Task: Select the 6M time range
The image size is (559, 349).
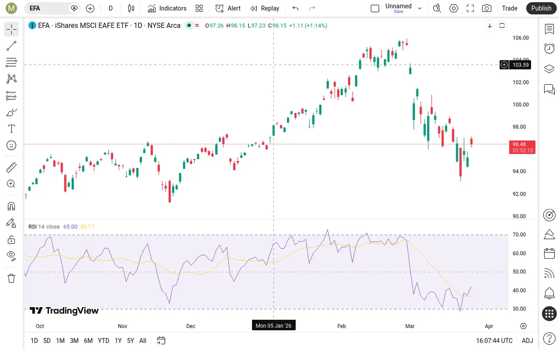Action: point(88,341)
